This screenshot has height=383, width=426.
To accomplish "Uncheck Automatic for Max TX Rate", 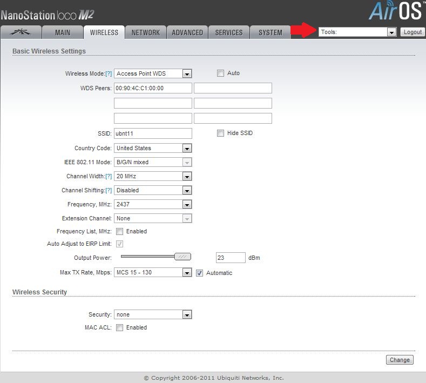I will (199, 273).
